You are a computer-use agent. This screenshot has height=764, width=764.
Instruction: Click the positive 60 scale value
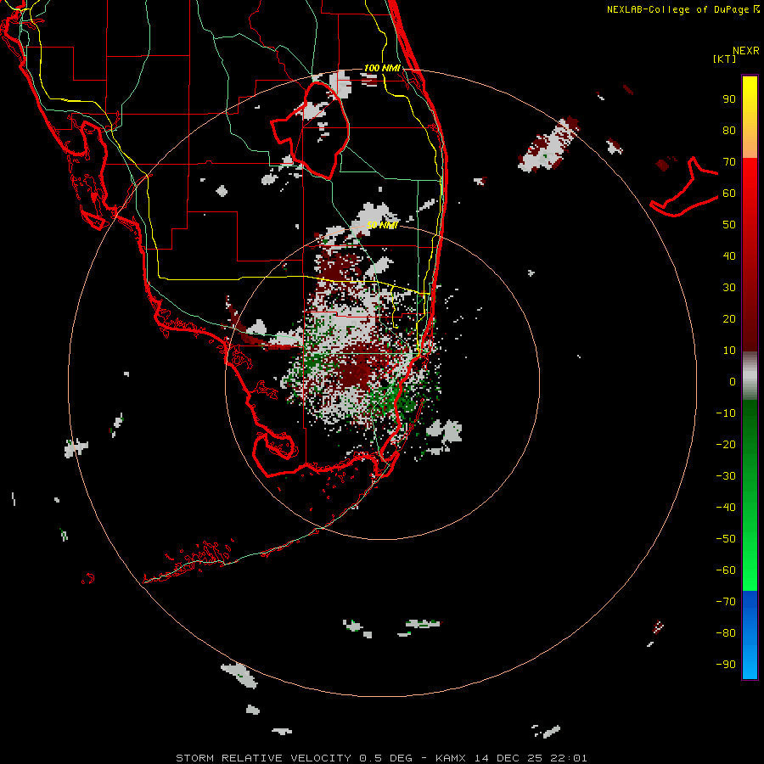click(x=729, y=194)
